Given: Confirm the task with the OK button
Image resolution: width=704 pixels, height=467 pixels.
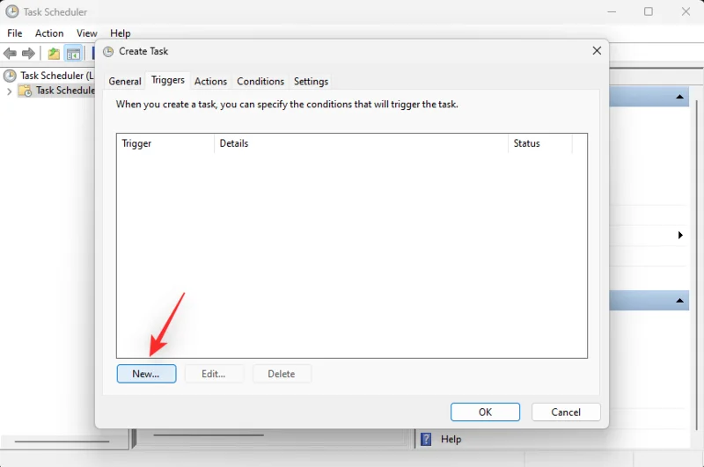Looking at the screenshot, I should 486,412.
